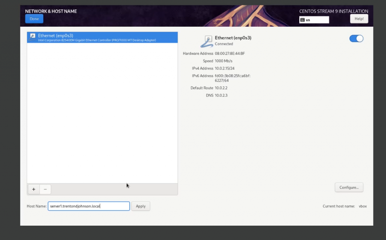Add a new network device with plus button
Image resolution: width=386 pixels, height=240 pixels.
(x=34, y=189)
